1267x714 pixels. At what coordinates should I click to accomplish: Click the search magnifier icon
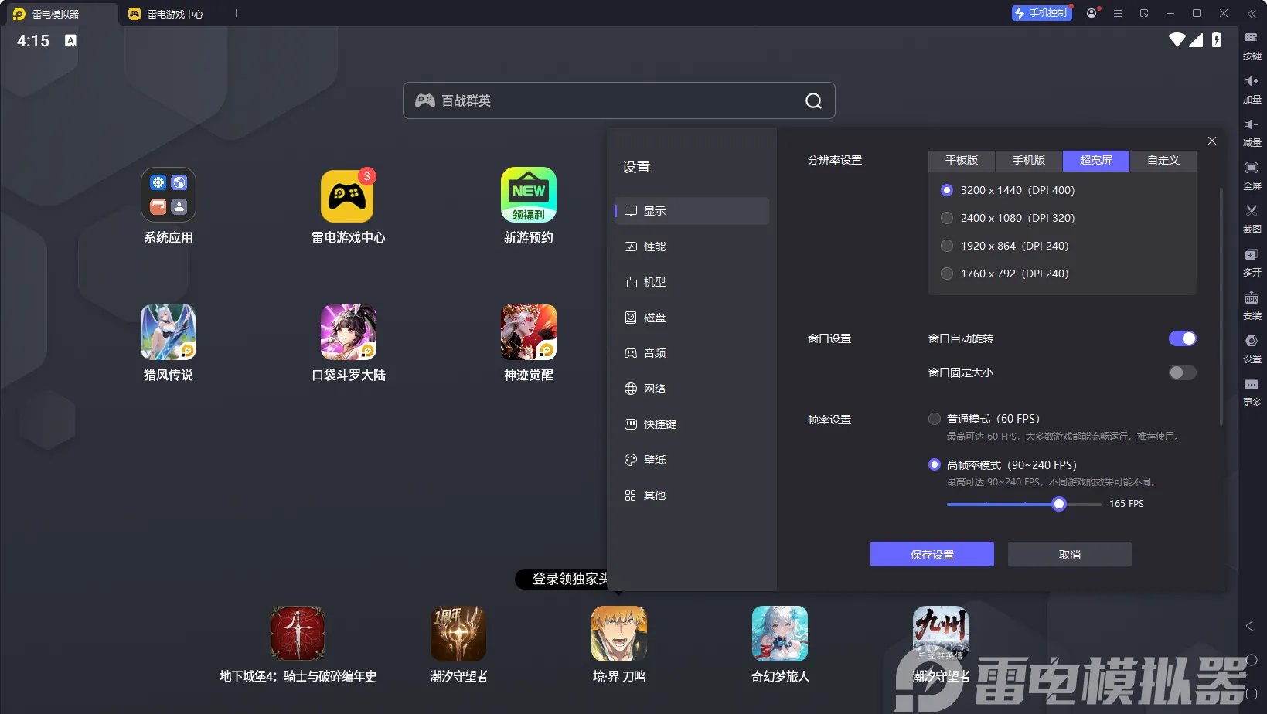813,100
